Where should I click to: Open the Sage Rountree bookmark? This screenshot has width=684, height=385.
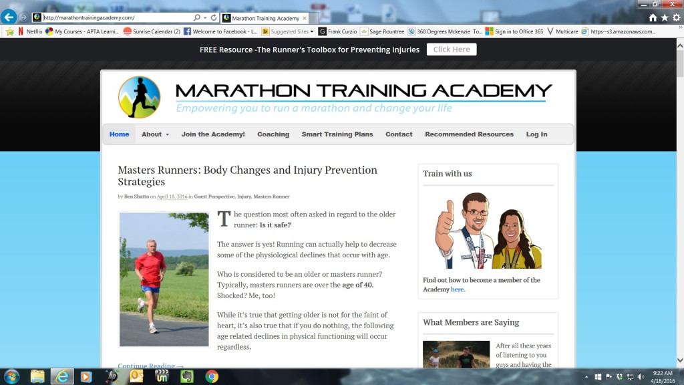(x=383, y=31)
